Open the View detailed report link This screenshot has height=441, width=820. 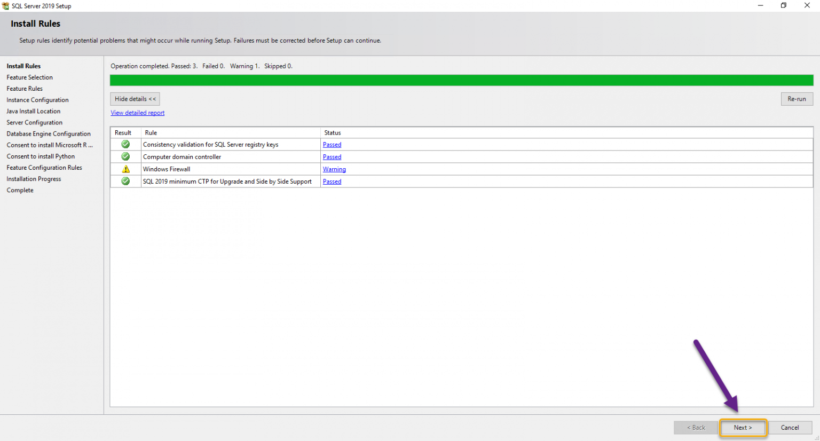[x=137, y=113]
